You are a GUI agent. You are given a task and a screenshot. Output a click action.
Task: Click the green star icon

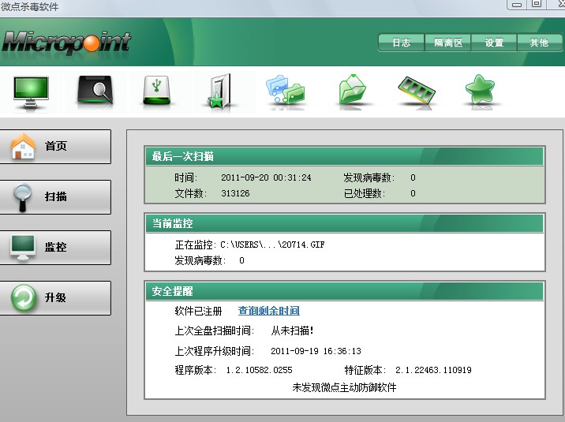pos(480,89)
